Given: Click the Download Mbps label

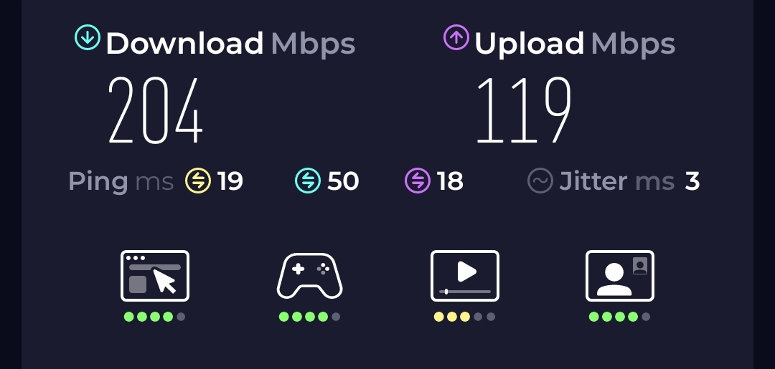Looking at the screenshot, I should pos(230,44).
